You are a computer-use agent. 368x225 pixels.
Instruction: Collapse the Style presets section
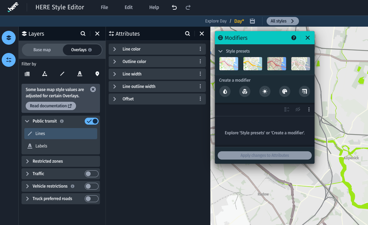[x=220, y=51]
